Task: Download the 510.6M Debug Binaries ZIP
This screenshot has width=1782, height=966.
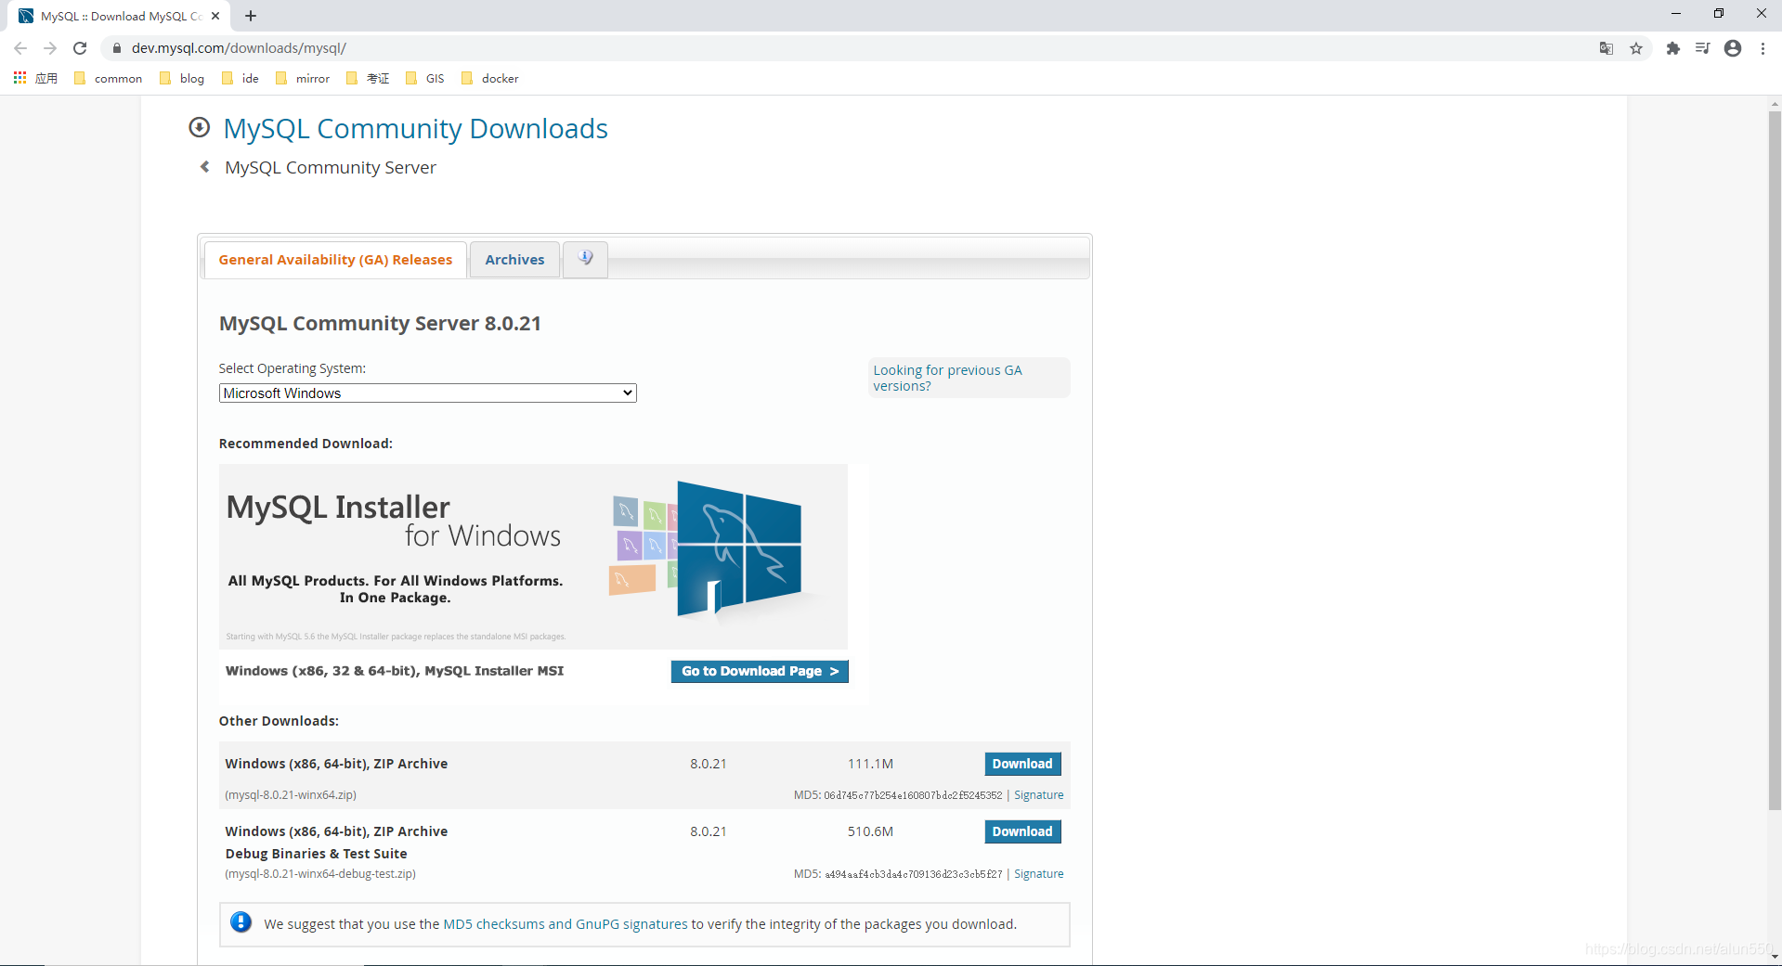Action: coord(1022,831)
